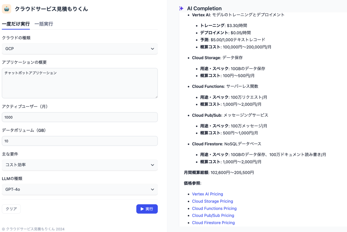
Task: Click the chevron on the GCP selector
Action: (152, 49)
